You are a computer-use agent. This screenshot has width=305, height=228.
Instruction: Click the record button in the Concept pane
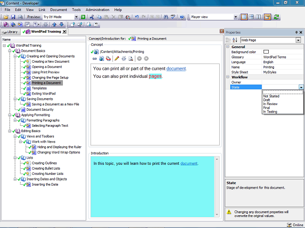tap(146, 58)
